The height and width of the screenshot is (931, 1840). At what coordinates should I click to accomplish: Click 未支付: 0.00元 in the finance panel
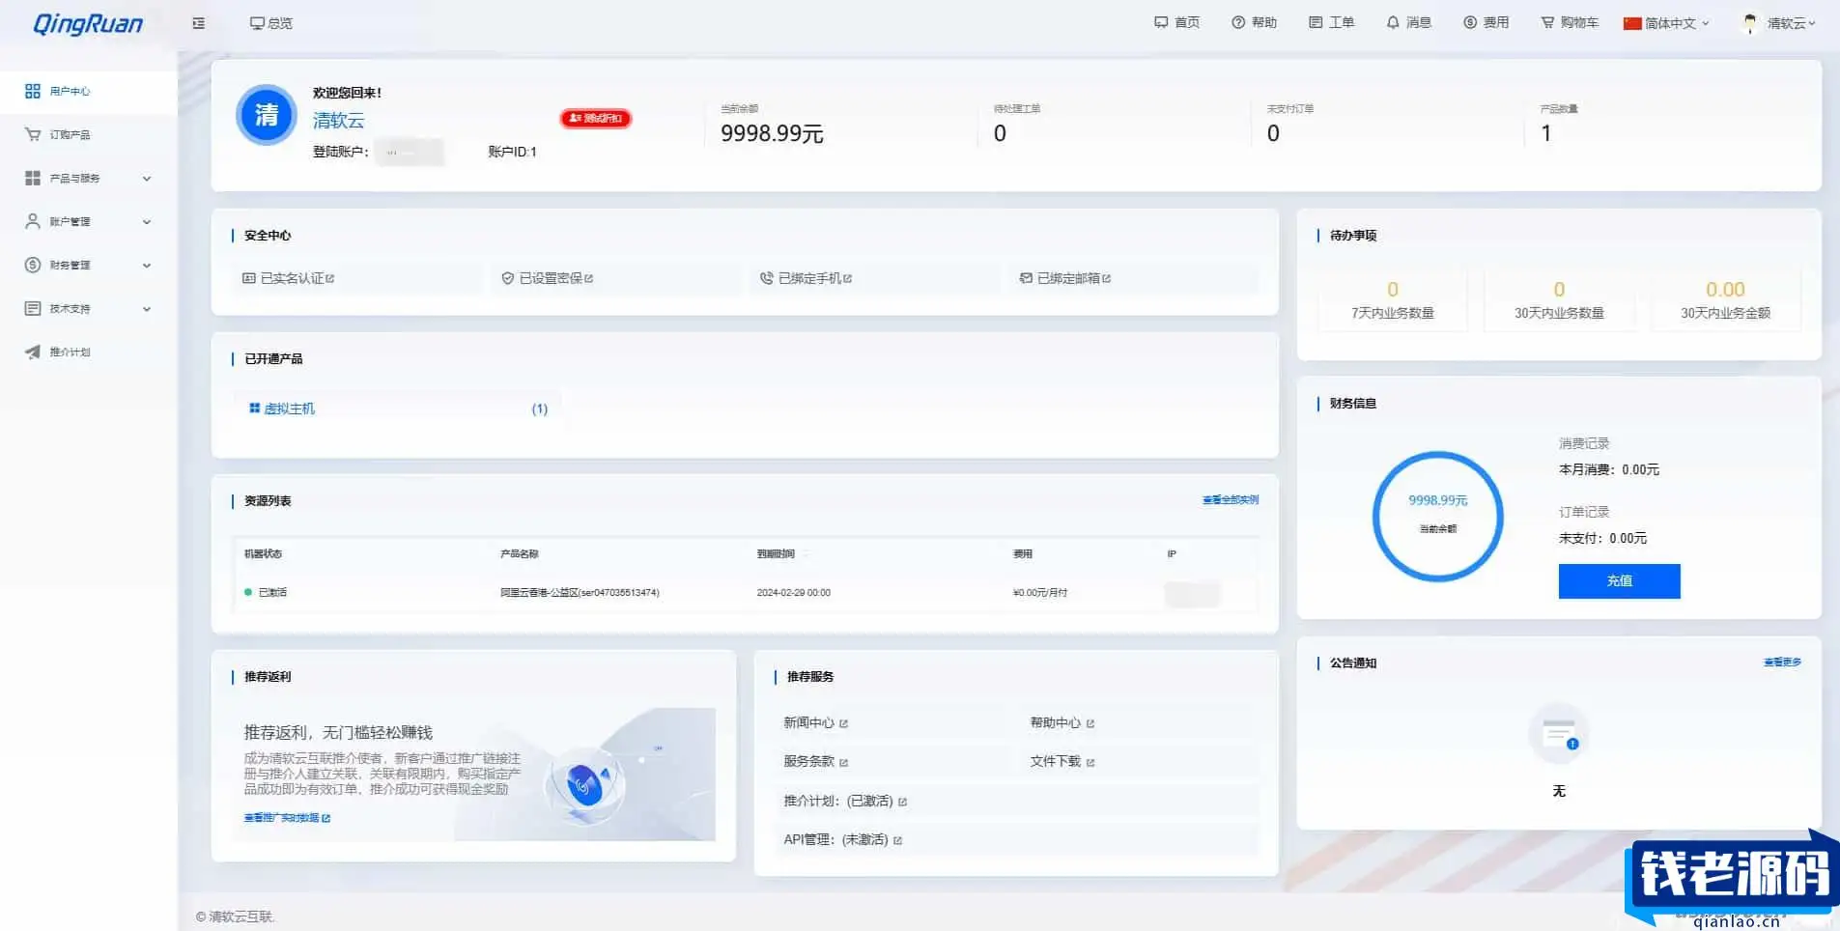pyautogui.click(x=1602, y=538)
